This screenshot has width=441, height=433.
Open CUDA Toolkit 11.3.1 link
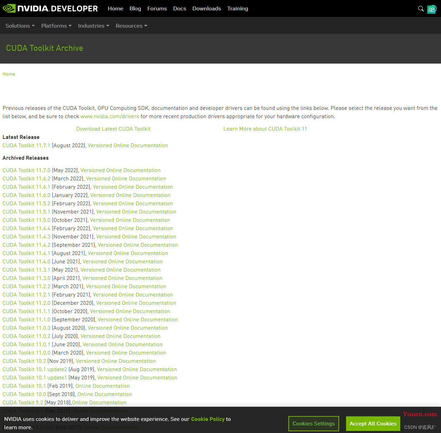[x=26, y=270]
